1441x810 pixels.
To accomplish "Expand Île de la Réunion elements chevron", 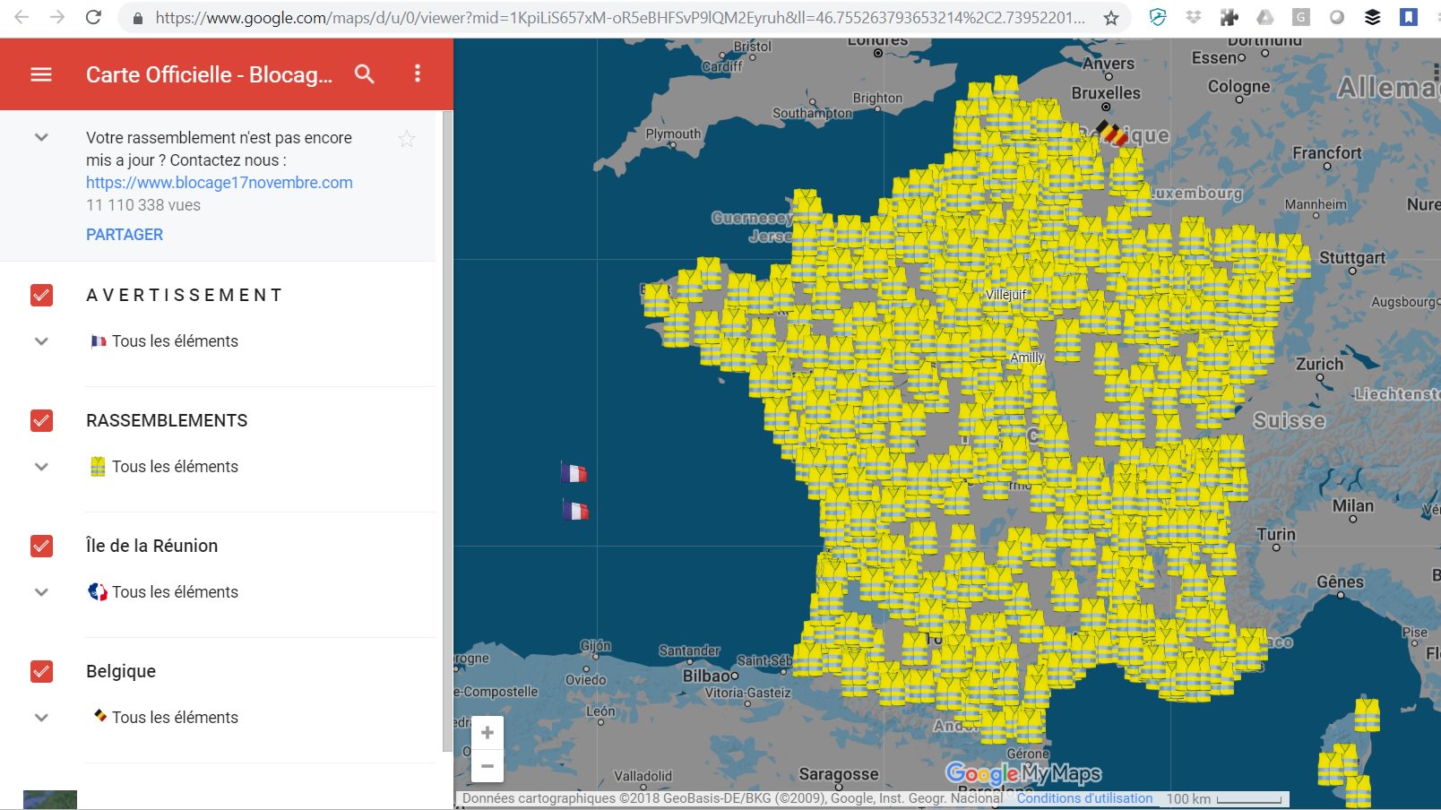I will point(41,592).
